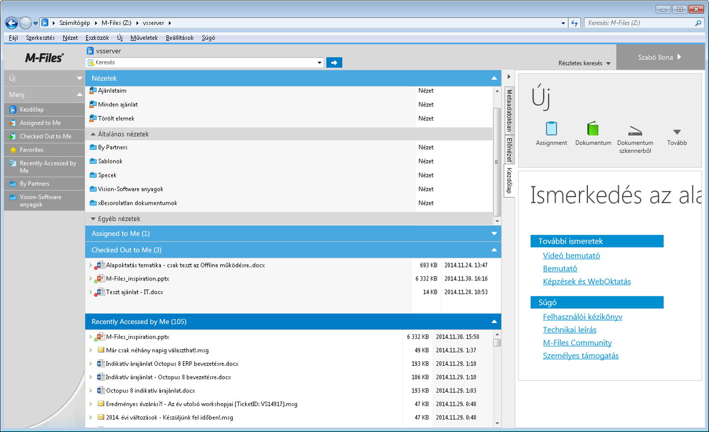709x432 pixels.
Task: Open the address bar history dropdown
Action: click(563, 23)
